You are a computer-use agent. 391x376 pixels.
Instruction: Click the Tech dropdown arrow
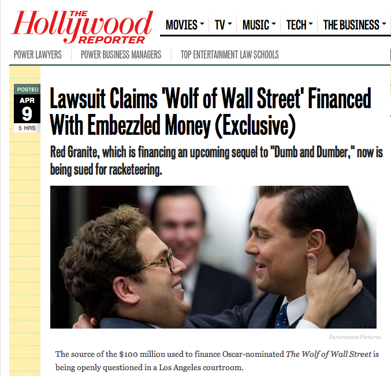(x=311, y=24)
